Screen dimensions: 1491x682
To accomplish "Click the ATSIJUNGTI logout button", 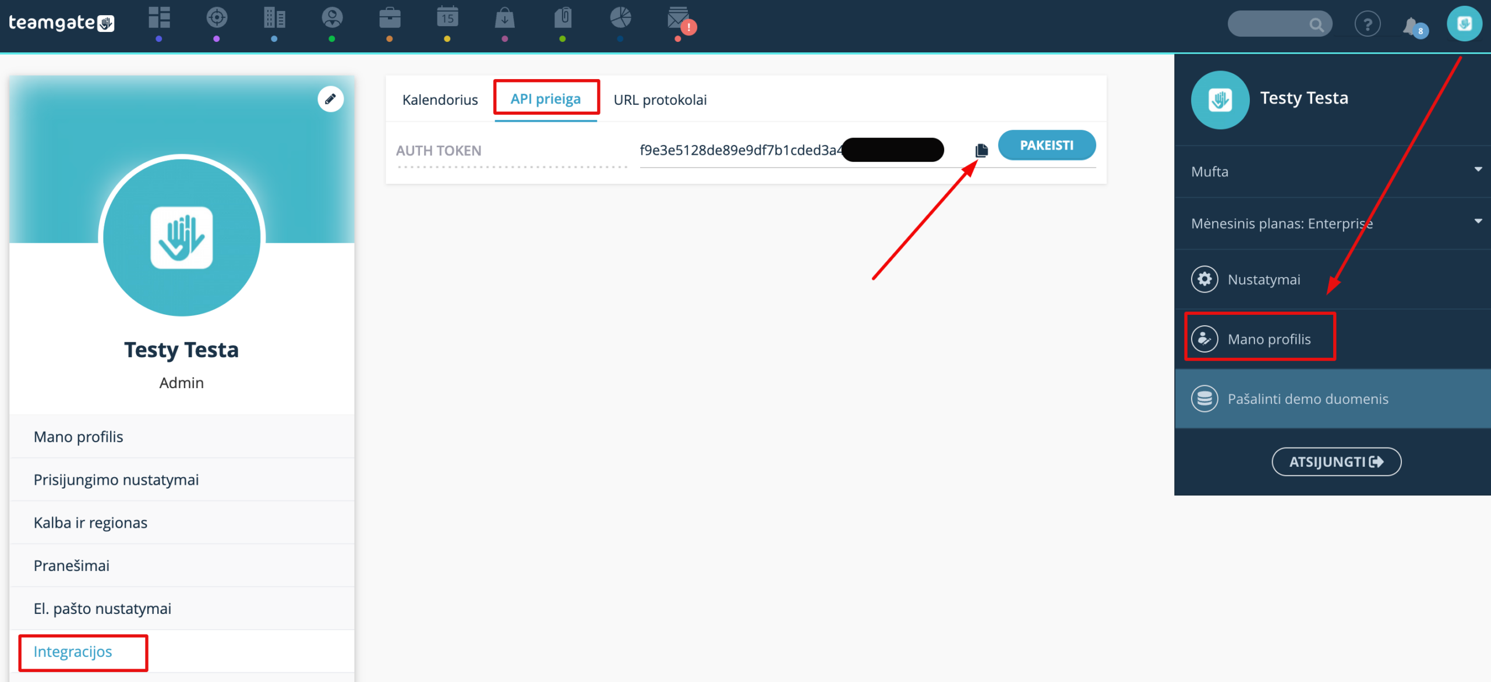I will click(x=1336, y=461).
